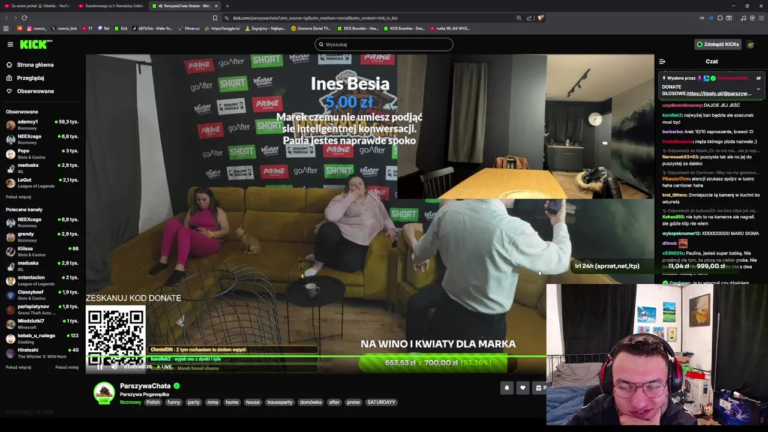Open the bookmarks apps grid icon
The width and height of the screenshot is (768, 432).
coord(6,28)
